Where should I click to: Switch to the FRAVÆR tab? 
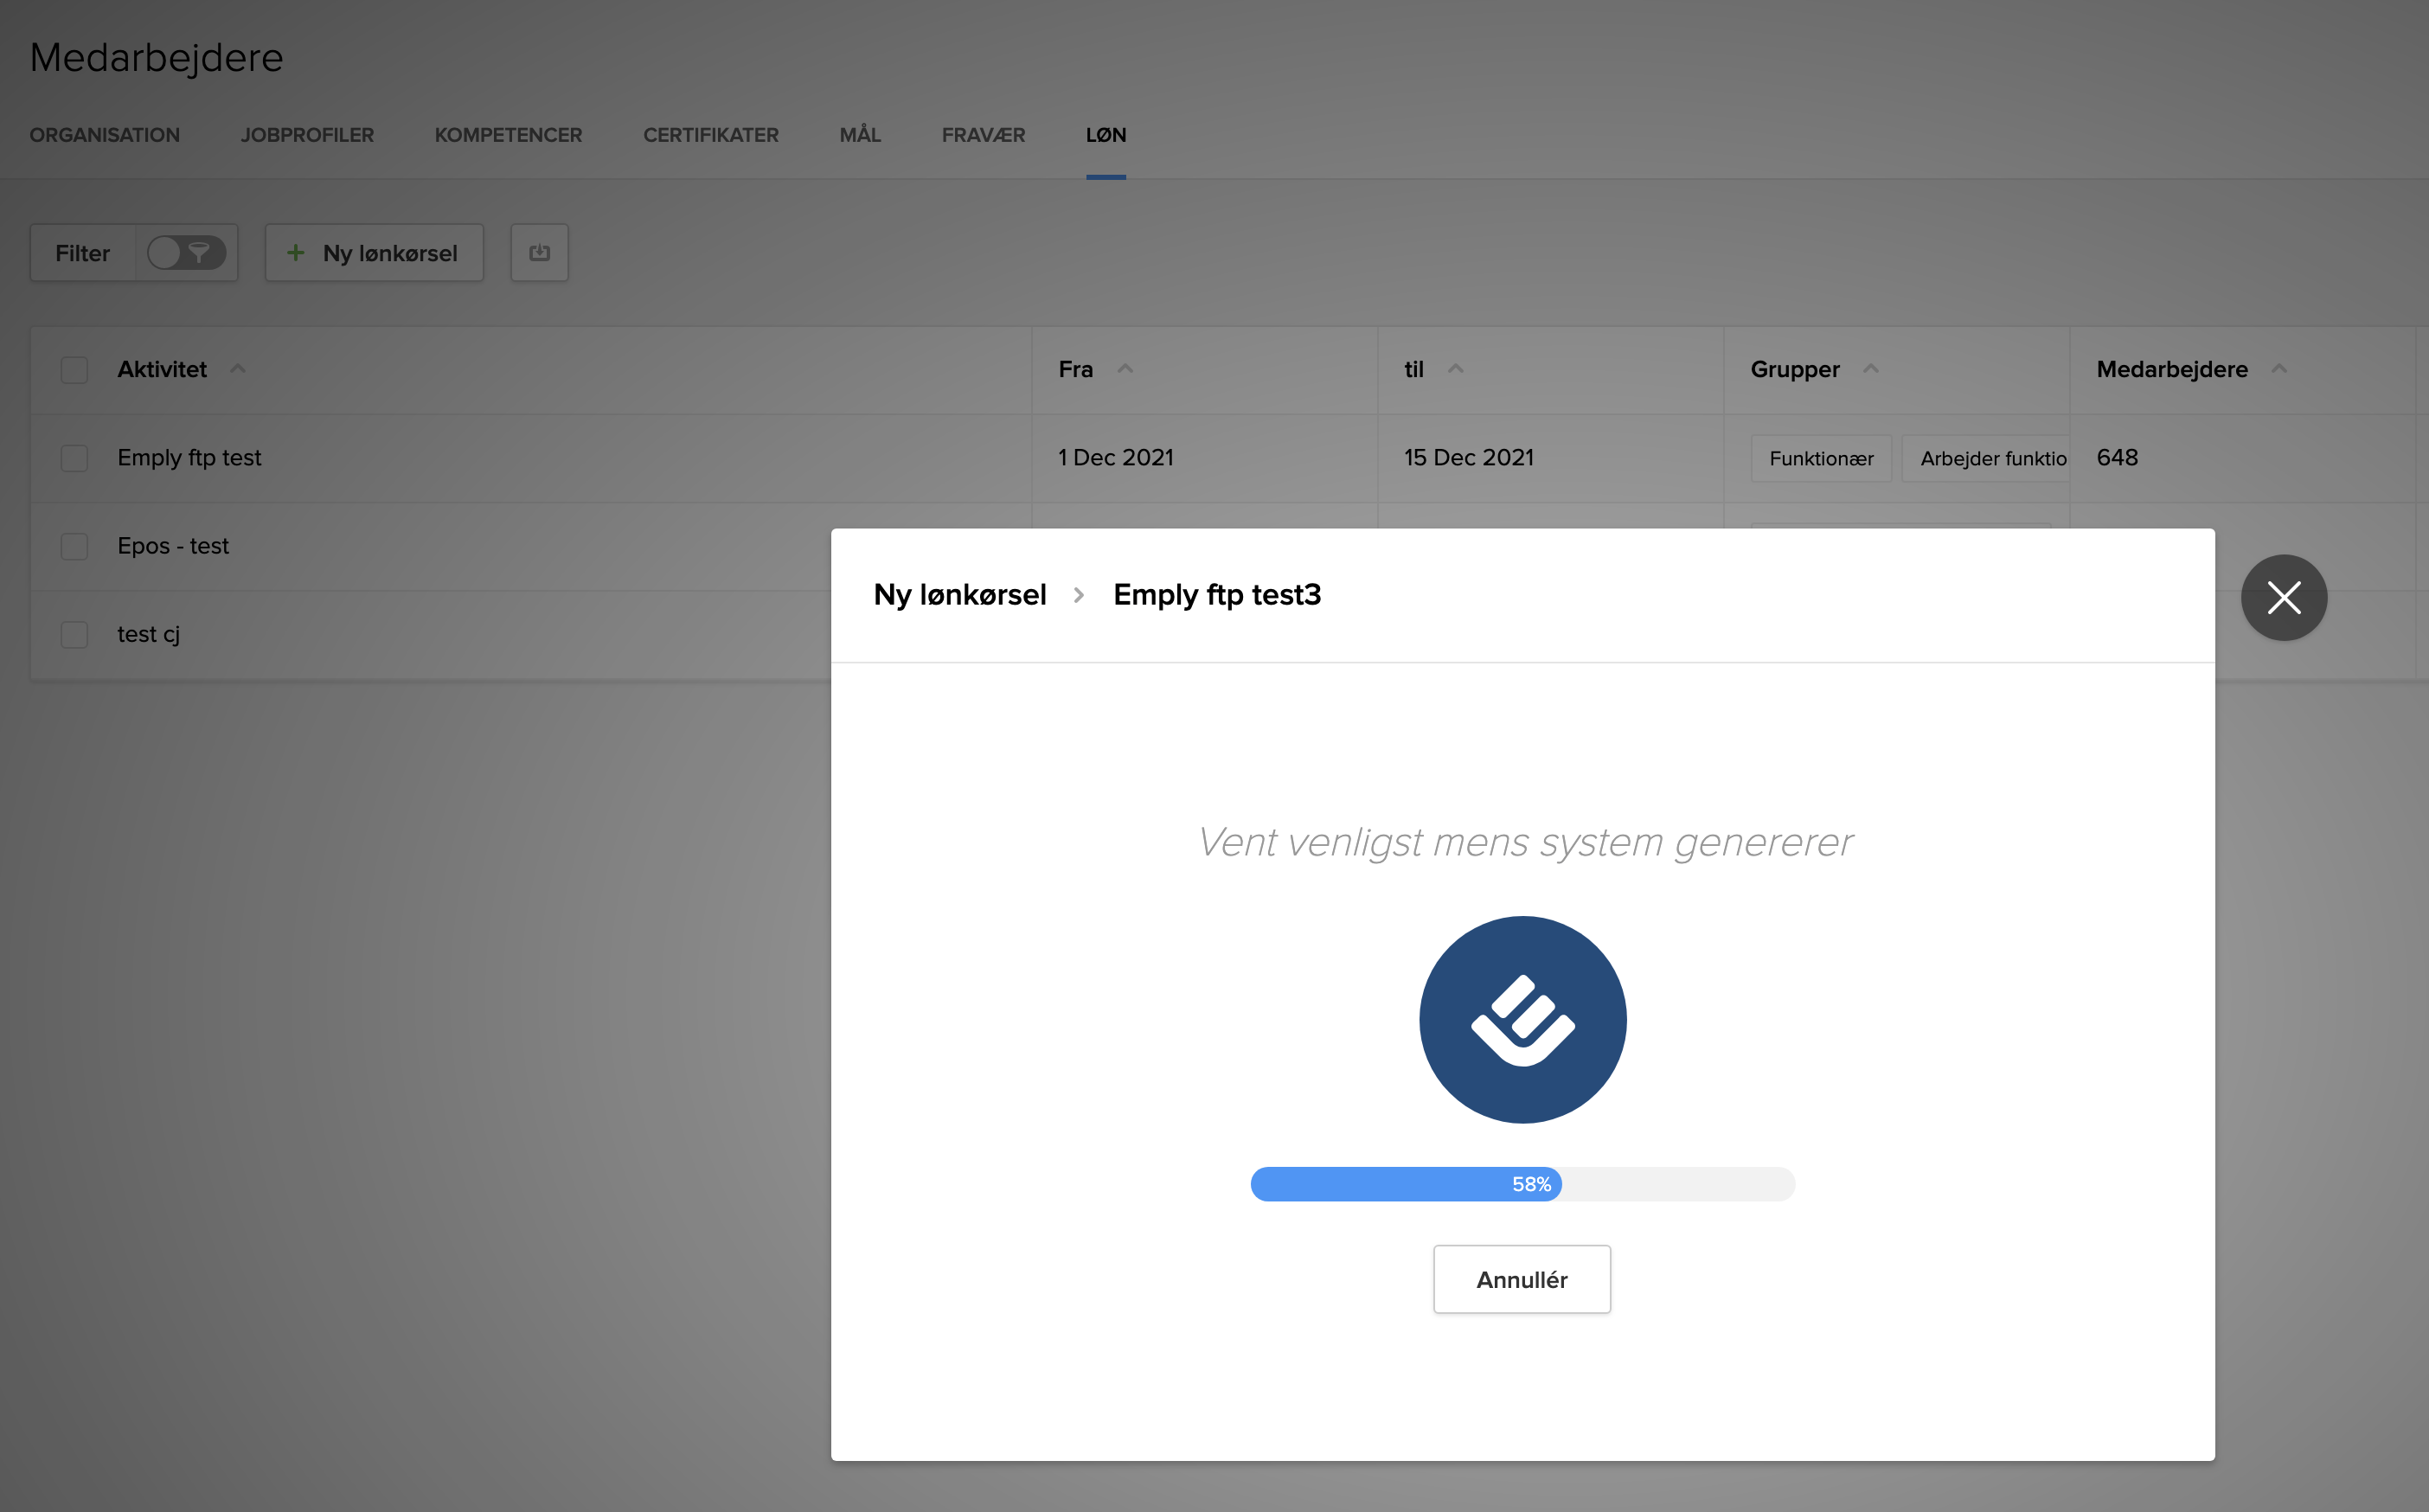[x=983, y=135]
